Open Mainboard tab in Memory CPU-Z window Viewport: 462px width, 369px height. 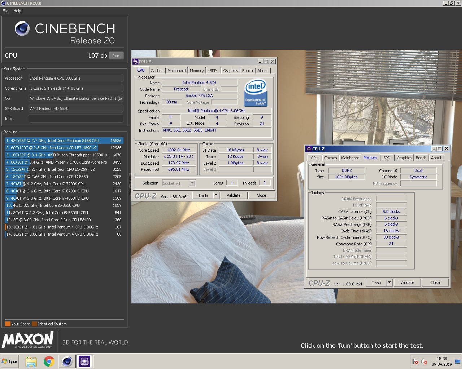350,158
